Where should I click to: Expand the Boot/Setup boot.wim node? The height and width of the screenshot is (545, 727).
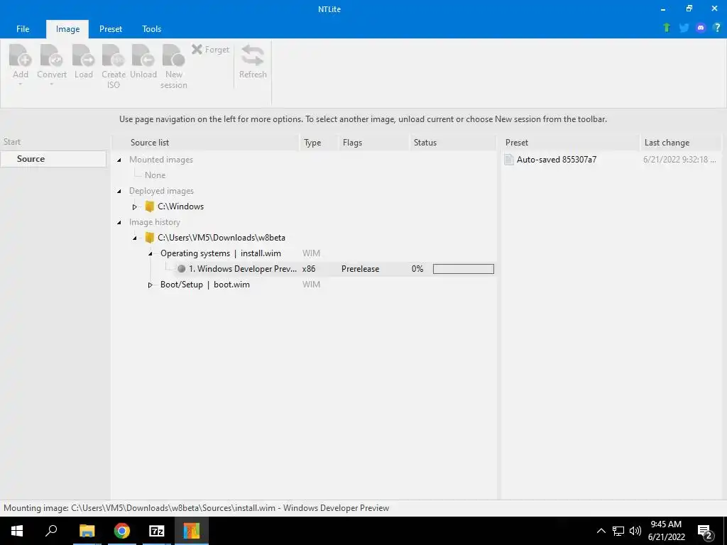[151, 285]
